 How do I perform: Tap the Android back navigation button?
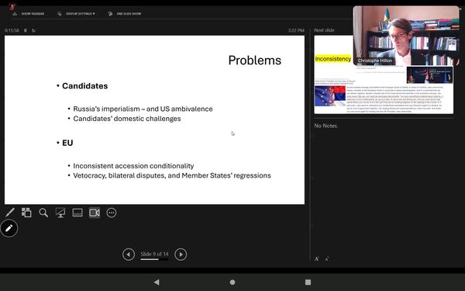point(157,282)
